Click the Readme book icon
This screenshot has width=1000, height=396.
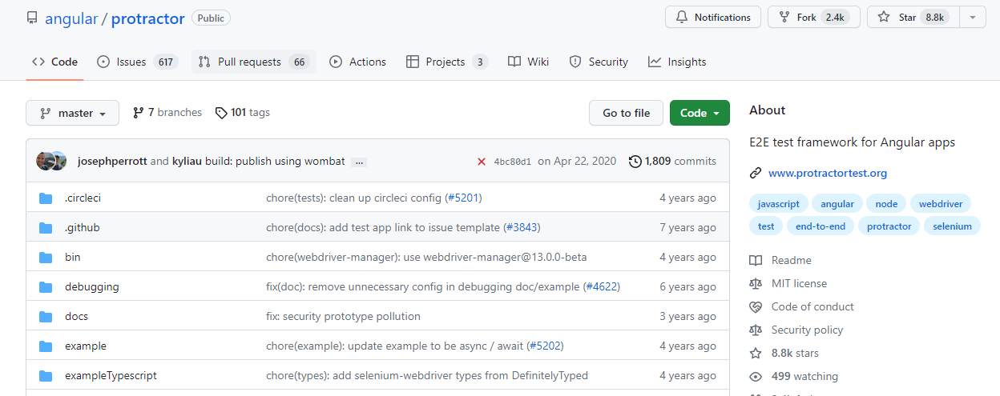pos(755,261)
